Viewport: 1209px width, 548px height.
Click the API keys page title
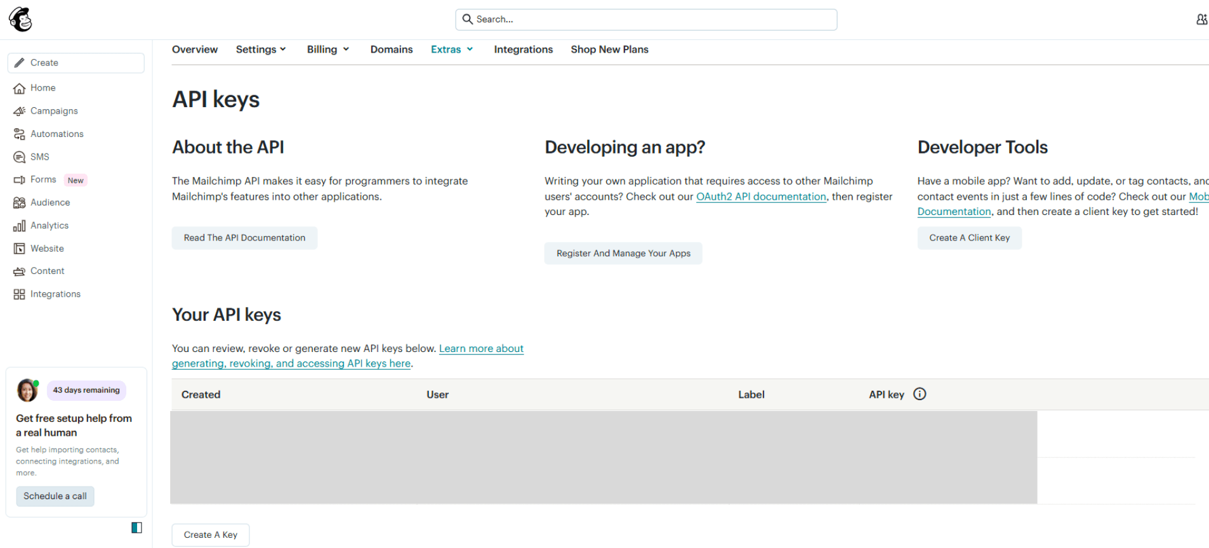pyautogui.click(x=216, y=100)
